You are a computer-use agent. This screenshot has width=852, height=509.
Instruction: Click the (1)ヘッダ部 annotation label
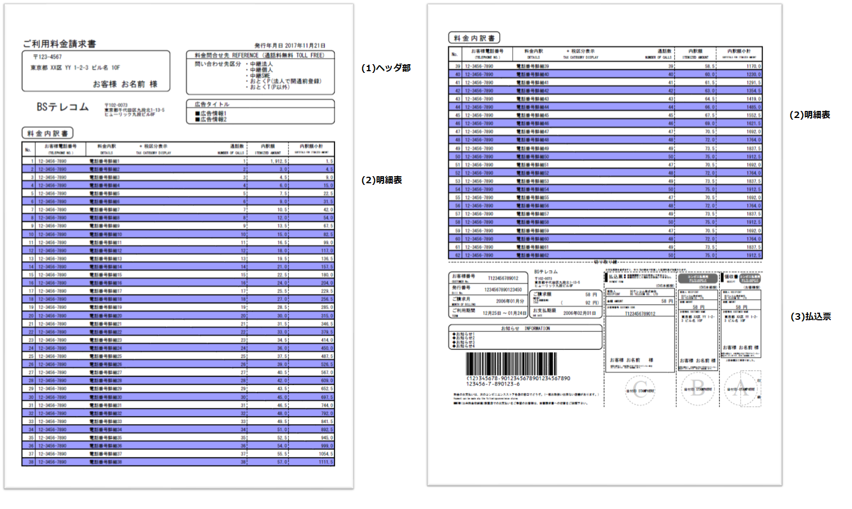[386, 68]
